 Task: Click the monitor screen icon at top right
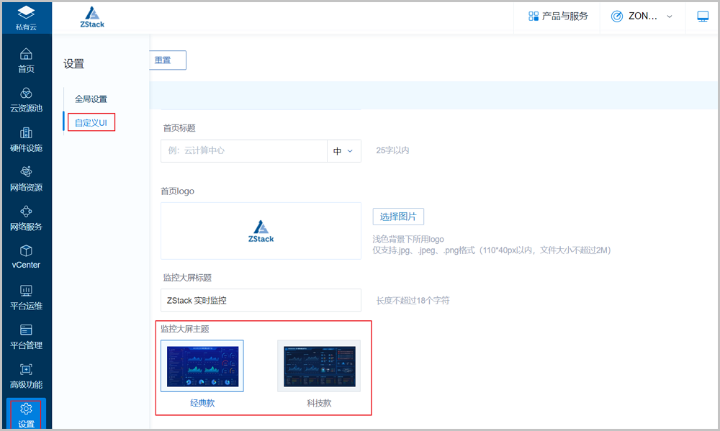[x=703, y=17]
